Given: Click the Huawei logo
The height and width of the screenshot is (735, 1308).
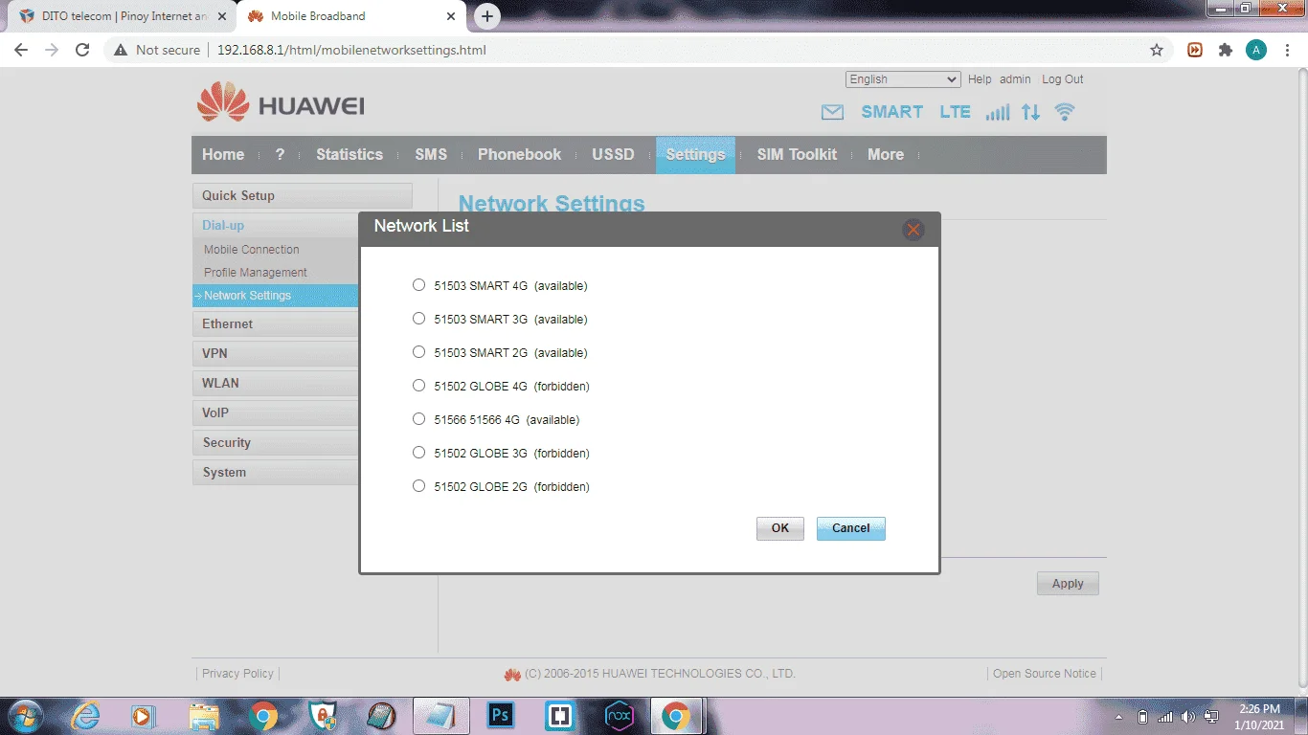Looking at the screenshot, I should tap(281, 101).
